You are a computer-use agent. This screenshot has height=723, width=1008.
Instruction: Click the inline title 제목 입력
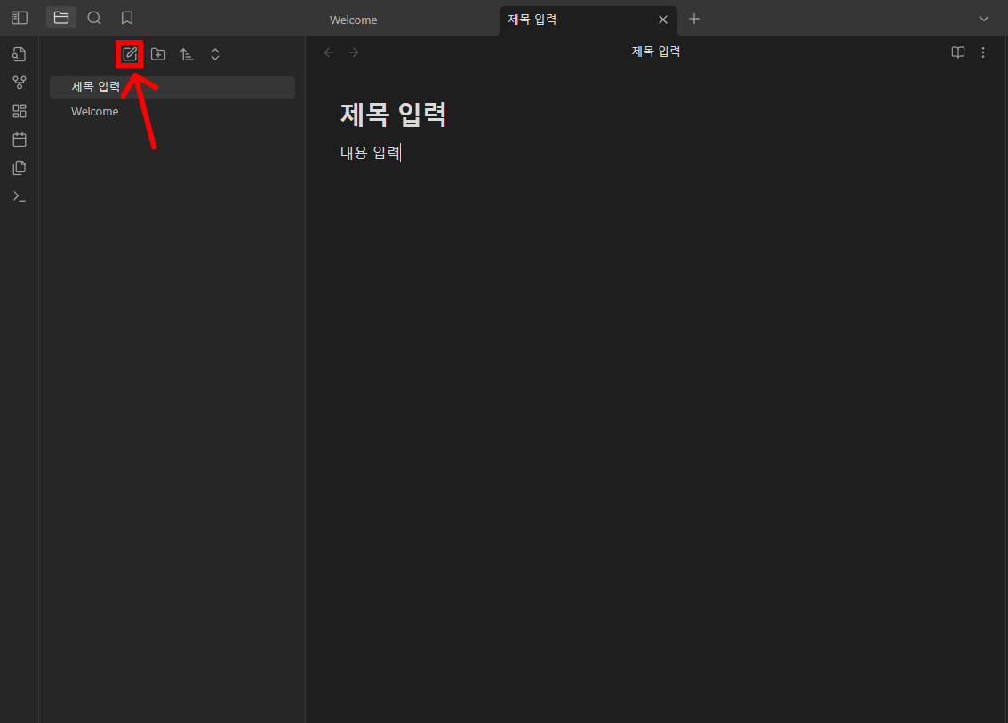point(393,115)
